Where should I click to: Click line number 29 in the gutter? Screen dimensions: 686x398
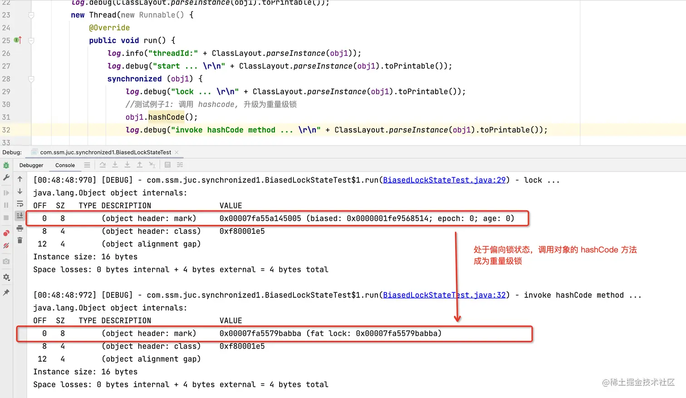pyautogui.click(x=6, y=92)
